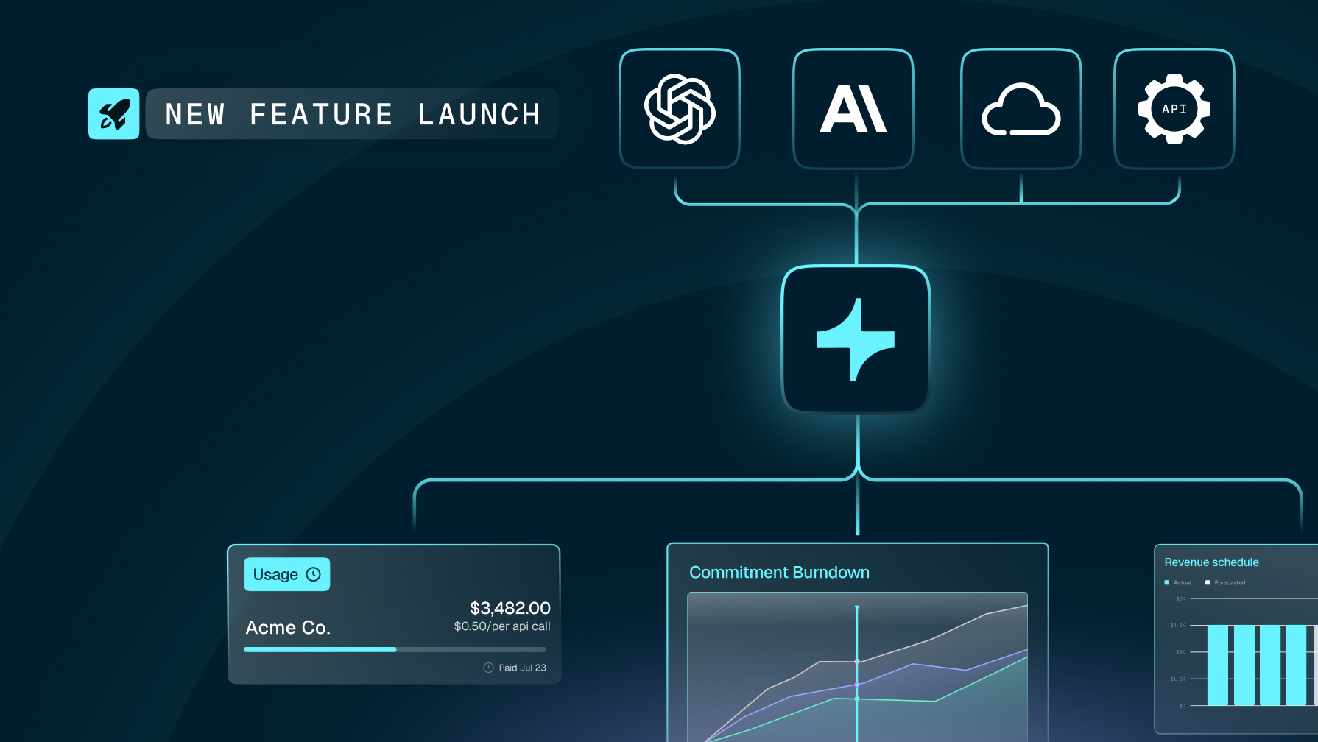This screenshot has height=742, width=1318.
Task: Click the Acme Co. usage progress bar
Action: 395,649
